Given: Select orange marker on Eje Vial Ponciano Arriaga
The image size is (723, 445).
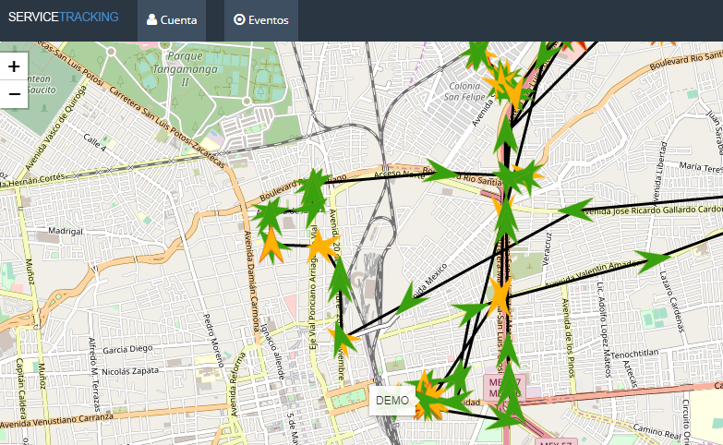Looking at the screenshot, I should tap(322, 247).
